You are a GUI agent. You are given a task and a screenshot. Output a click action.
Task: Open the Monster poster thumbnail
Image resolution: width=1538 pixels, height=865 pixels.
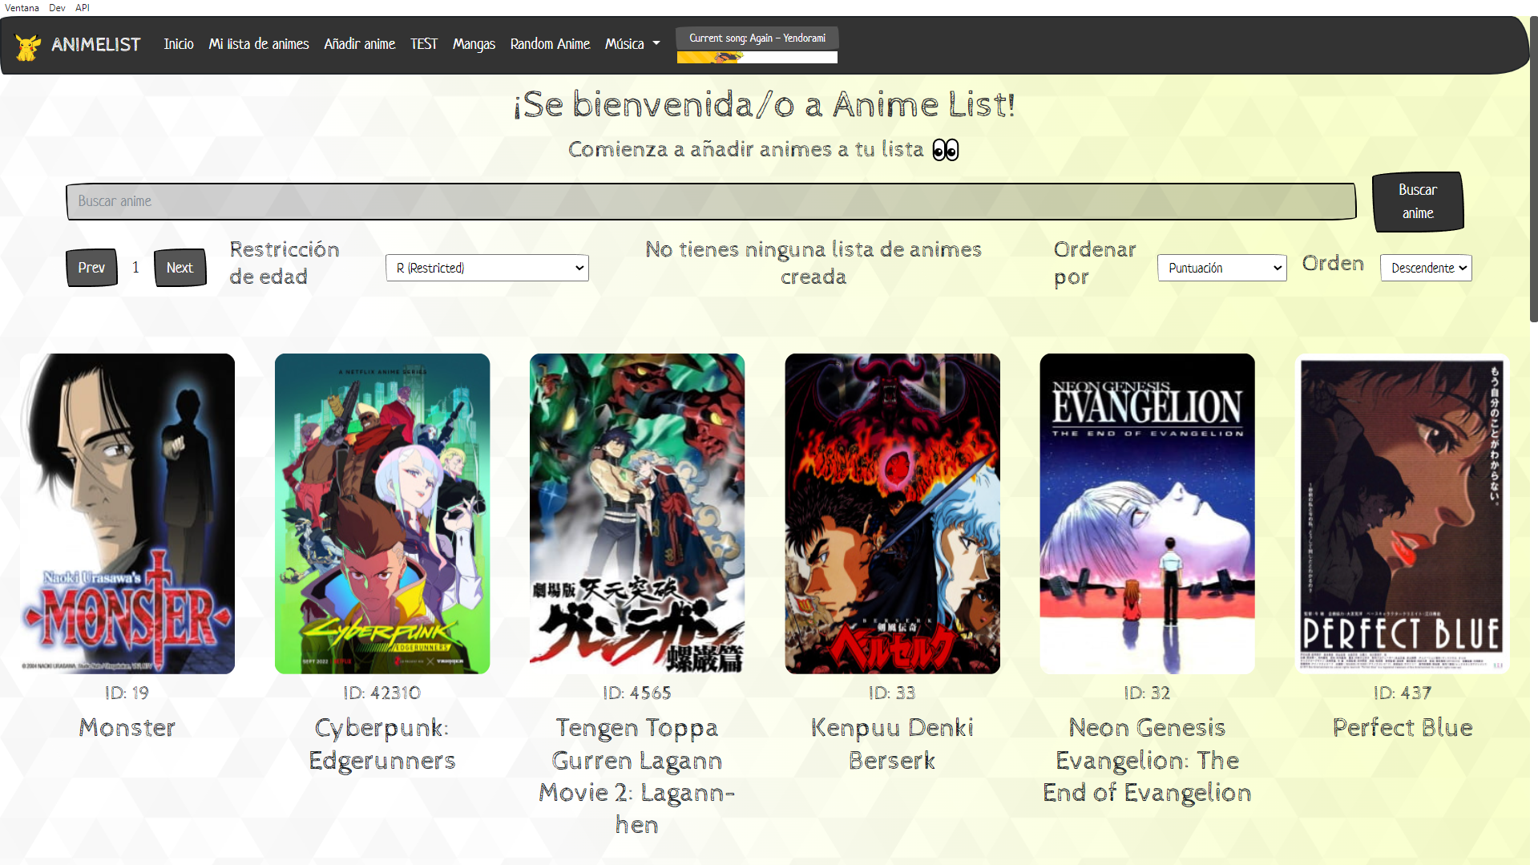[x=127, y=514]
